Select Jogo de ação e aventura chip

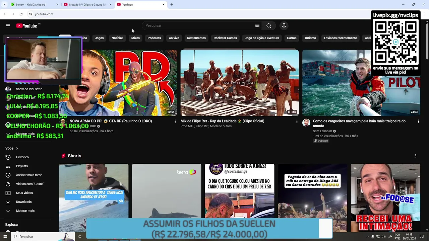262,38
